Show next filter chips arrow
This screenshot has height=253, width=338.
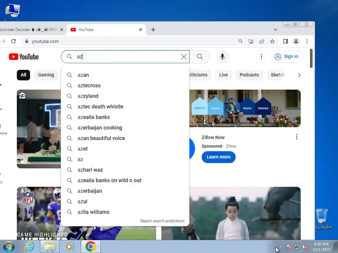click(x=299, y=75)
